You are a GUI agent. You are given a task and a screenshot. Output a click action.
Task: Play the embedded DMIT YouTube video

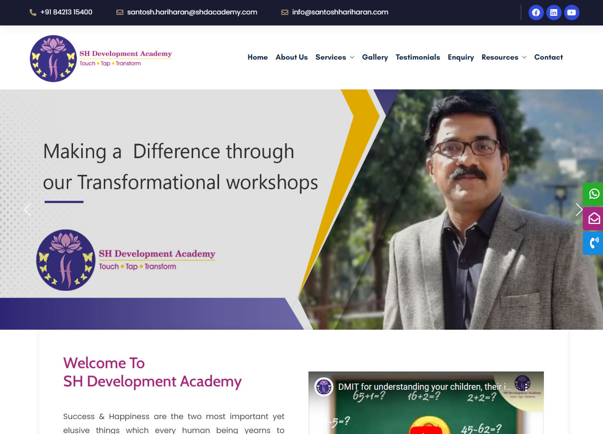426,429
